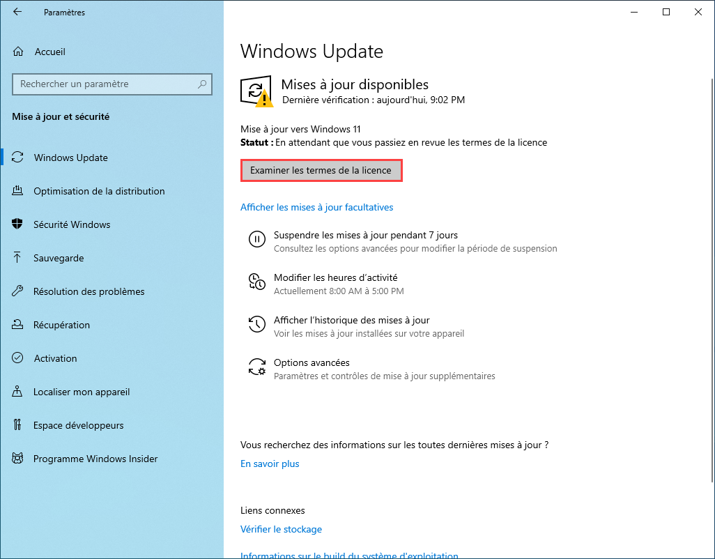Click the Sauvegarde upload arrow icon
Screen dimensions: 715x559
(x=17, y=258)
